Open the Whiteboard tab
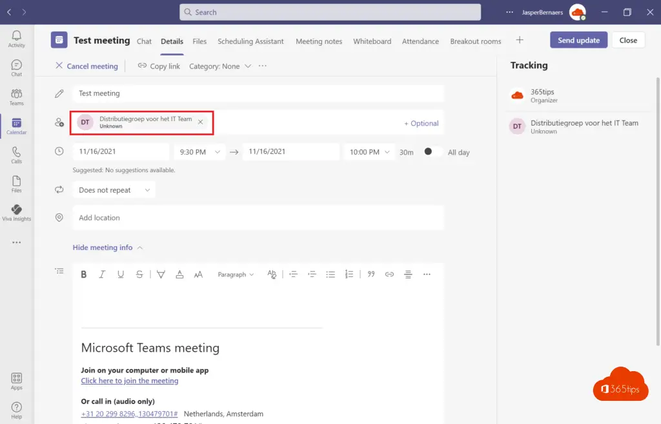Viewport: 661px width, 424px height. [x=372, y=41]
